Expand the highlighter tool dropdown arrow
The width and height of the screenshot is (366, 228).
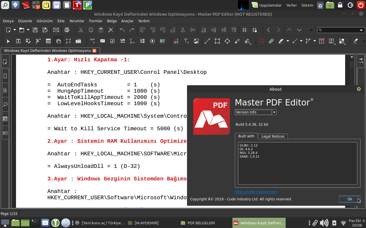[288, 41]
